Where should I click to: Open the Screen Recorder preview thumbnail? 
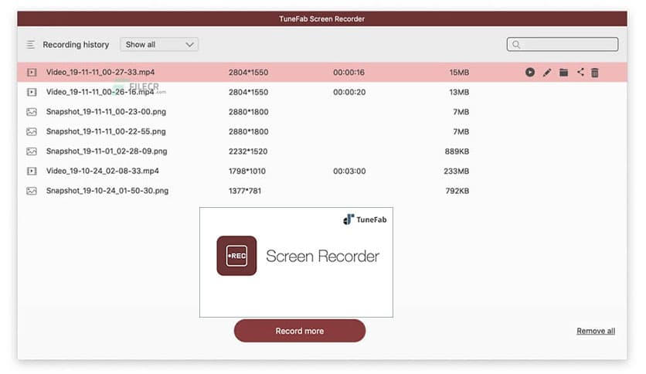click(296, 263)
